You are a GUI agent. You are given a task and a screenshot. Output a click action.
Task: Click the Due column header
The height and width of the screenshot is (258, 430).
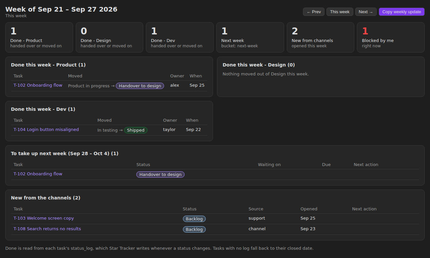click(326, 165)
